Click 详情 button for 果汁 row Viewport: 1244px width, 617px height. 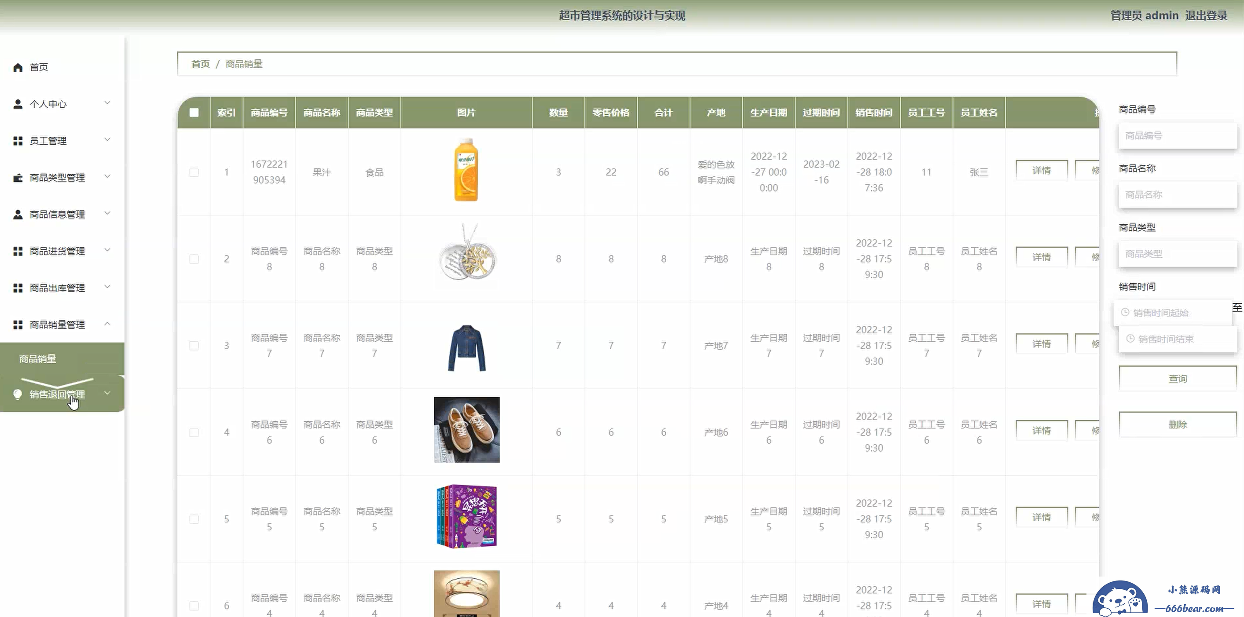click(1042, 171)
